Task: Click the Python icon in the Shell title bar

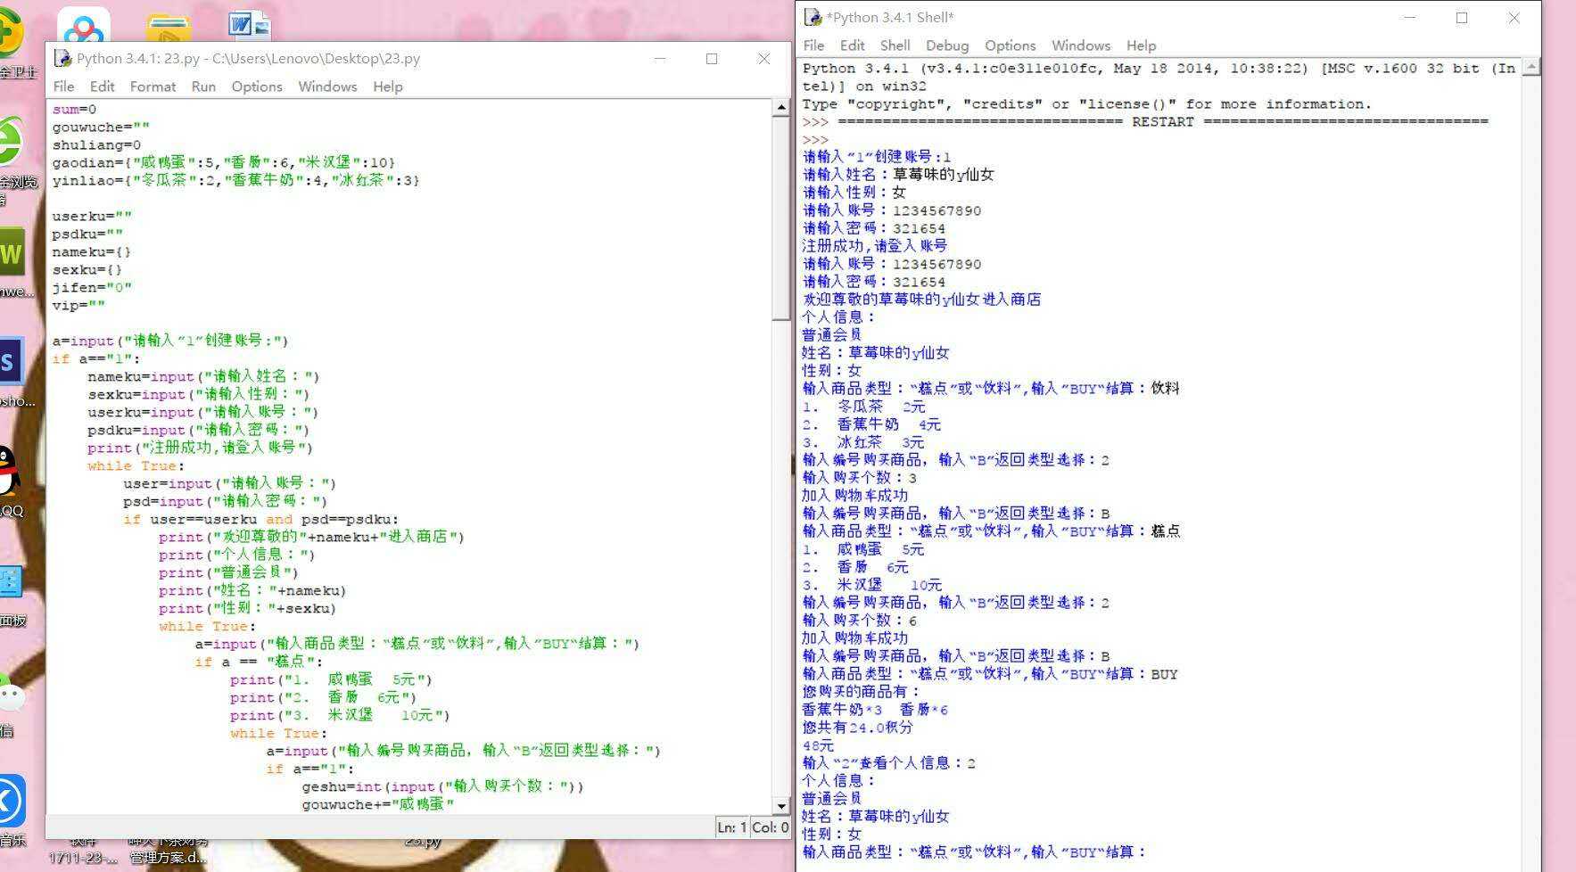Action: click(x=812, y=18)
